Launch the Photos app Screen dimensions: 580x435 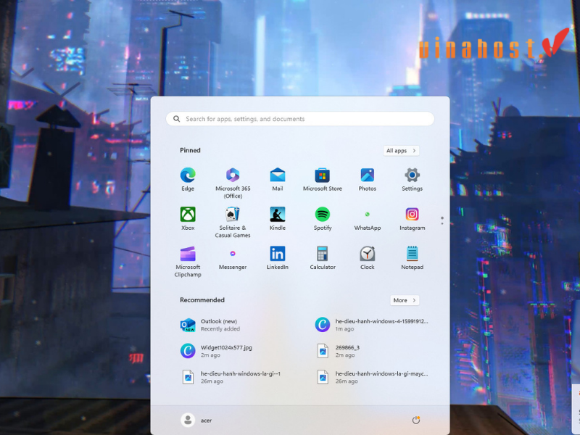point(368,179)
